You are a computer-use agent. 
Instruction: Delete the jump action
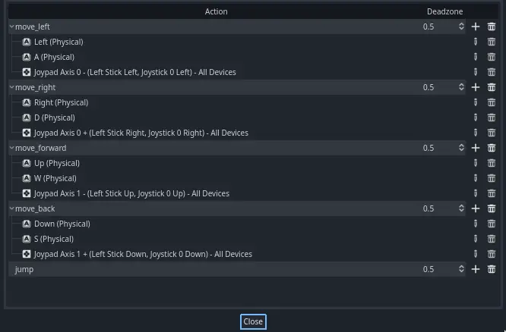(492, 269)
